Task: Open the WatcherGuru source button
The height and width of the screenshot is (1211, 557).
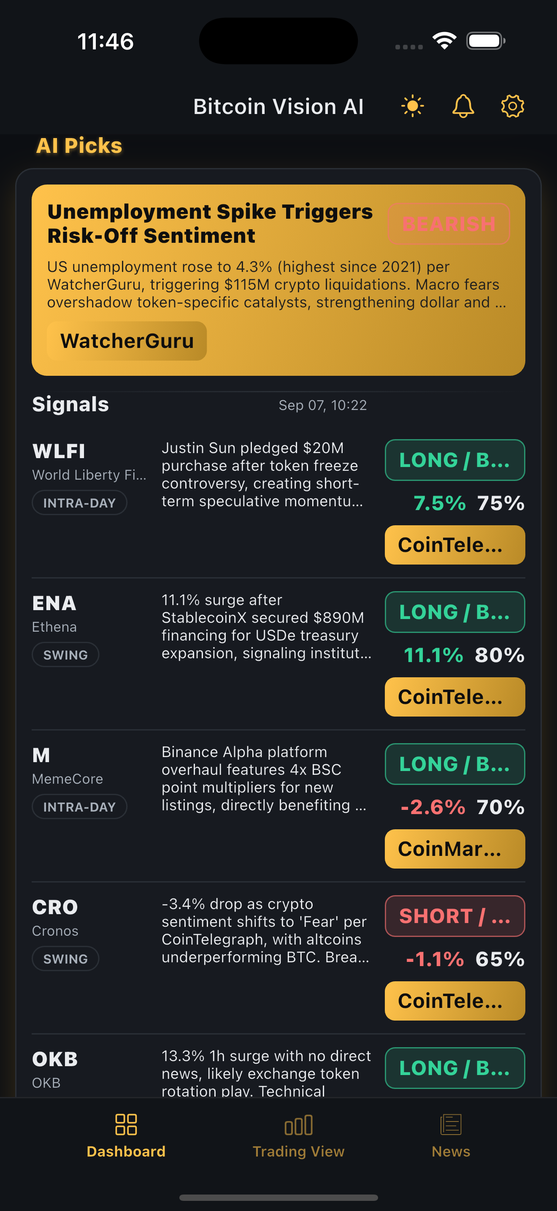Action: click(127, 341)
